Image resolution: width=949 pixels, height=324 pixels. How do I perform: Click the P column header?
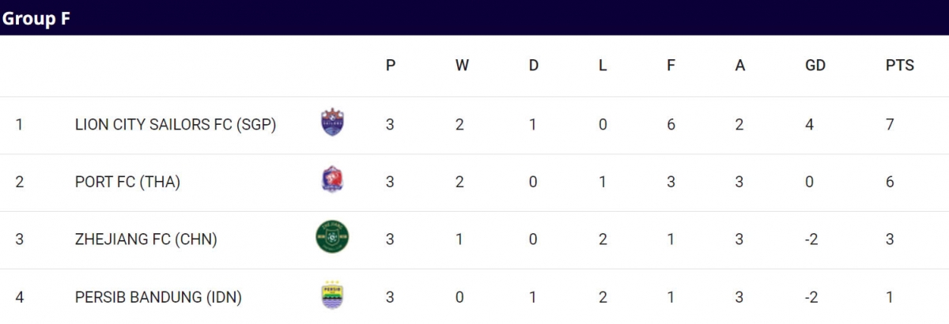pos(391,66)
